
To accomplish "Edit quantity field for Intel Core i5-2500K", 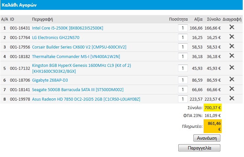I will click(183, 28).
